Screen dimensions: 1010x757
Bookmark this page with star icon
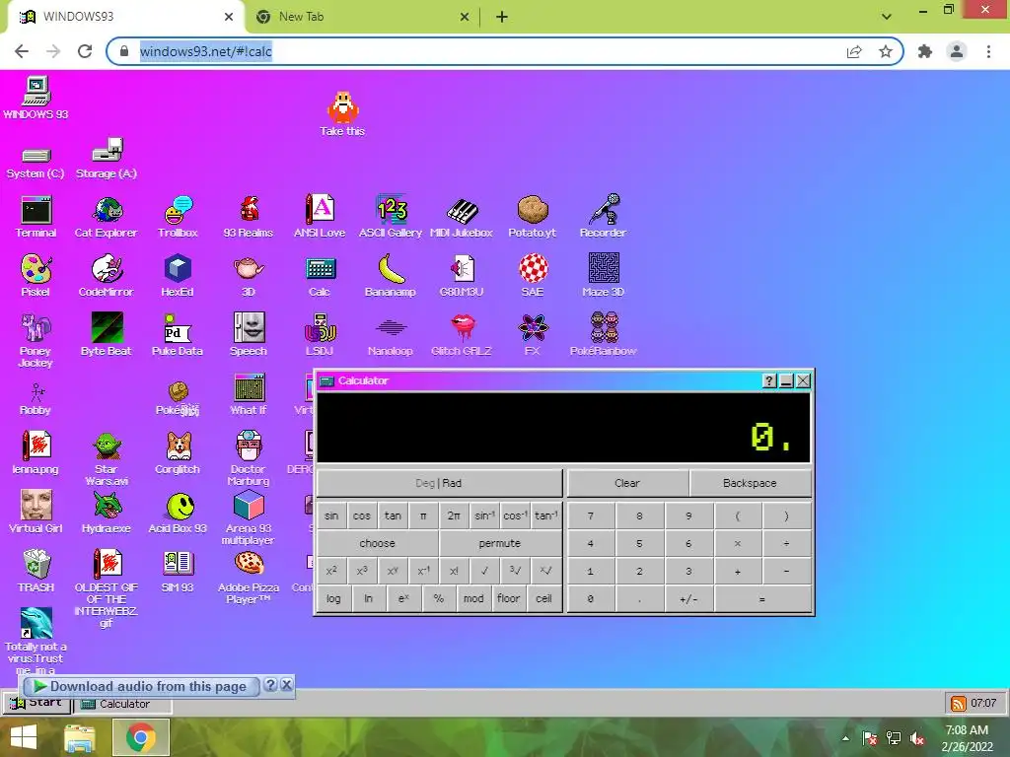pos(886,51)
